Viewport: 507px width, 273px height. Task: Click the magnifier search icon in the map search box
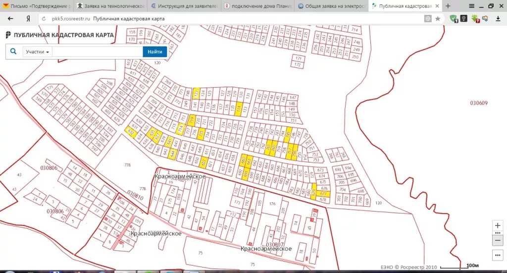point(13,52)
